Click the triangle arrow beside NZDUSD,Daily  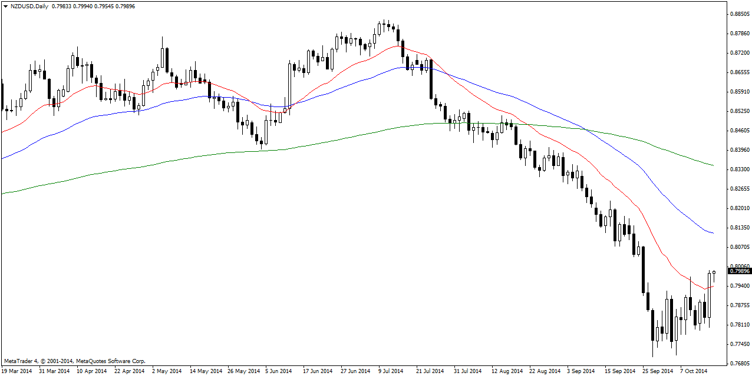pos(5,6)
